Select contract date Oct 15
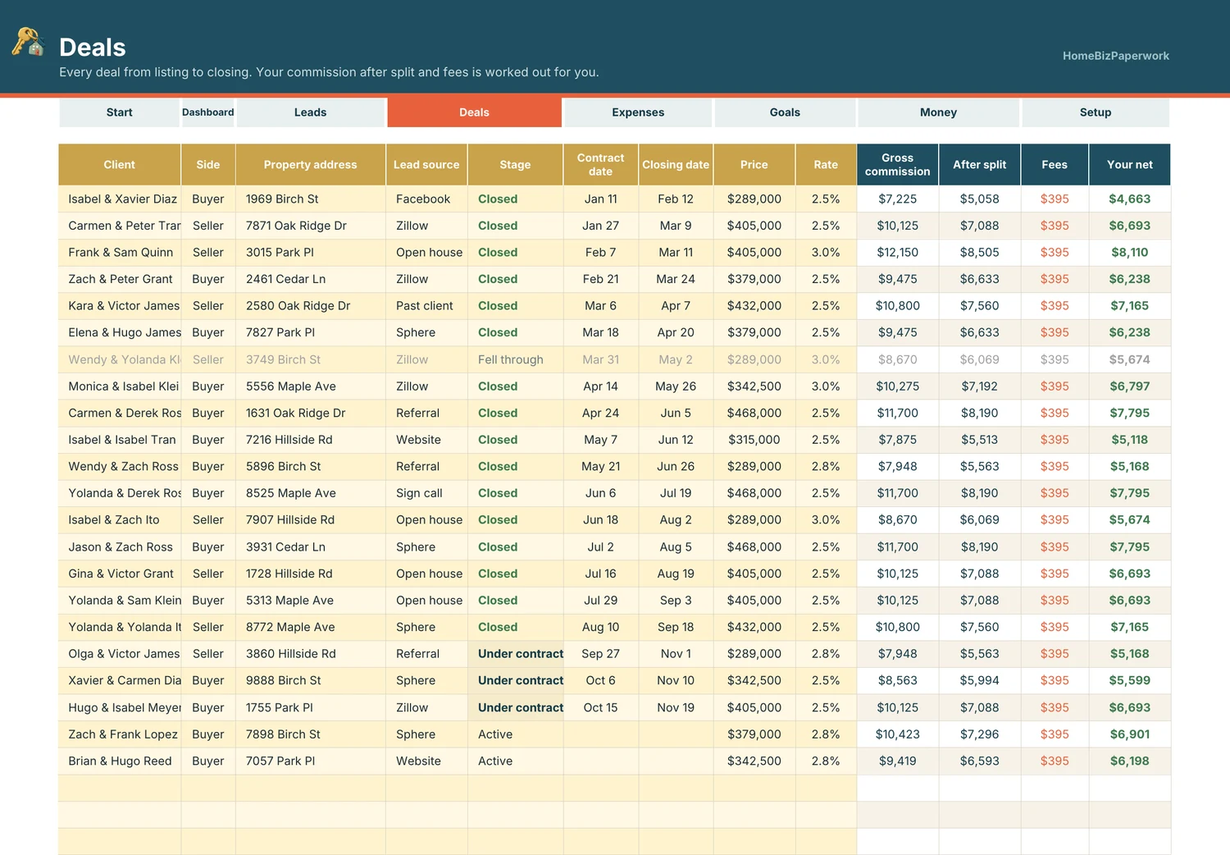Image resolution: width=1230 pixels, height=855 pixels. (x=601, y=707)
